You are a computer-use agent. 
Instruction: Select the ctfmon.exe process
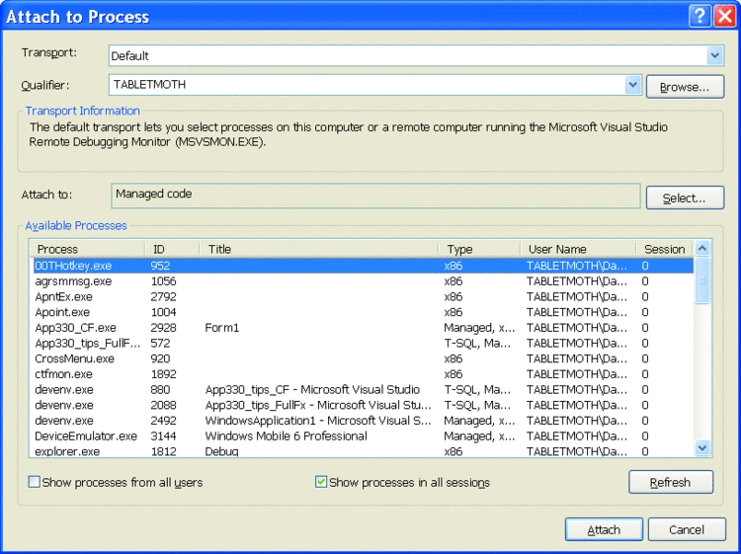coord(363,374)
